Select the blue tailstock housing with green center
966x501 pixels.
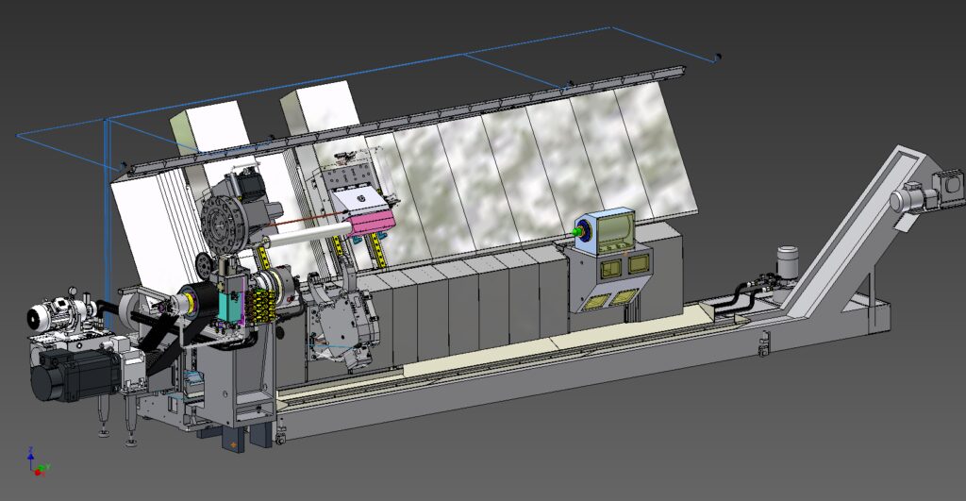pyautogui.click(x=605, y=231)
